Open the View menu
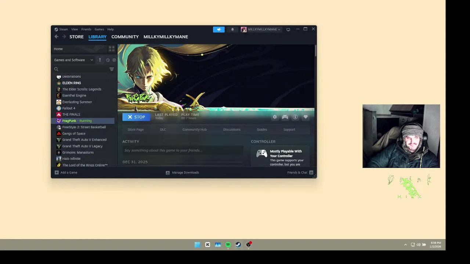 tap(75, 29)
